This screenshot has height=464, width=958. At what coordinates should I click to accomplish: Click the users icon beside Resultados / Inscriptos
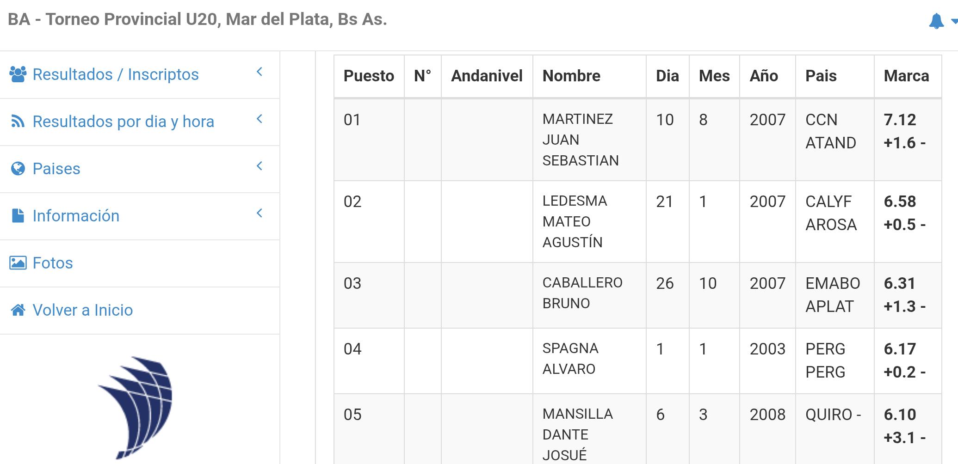point(18,74)
